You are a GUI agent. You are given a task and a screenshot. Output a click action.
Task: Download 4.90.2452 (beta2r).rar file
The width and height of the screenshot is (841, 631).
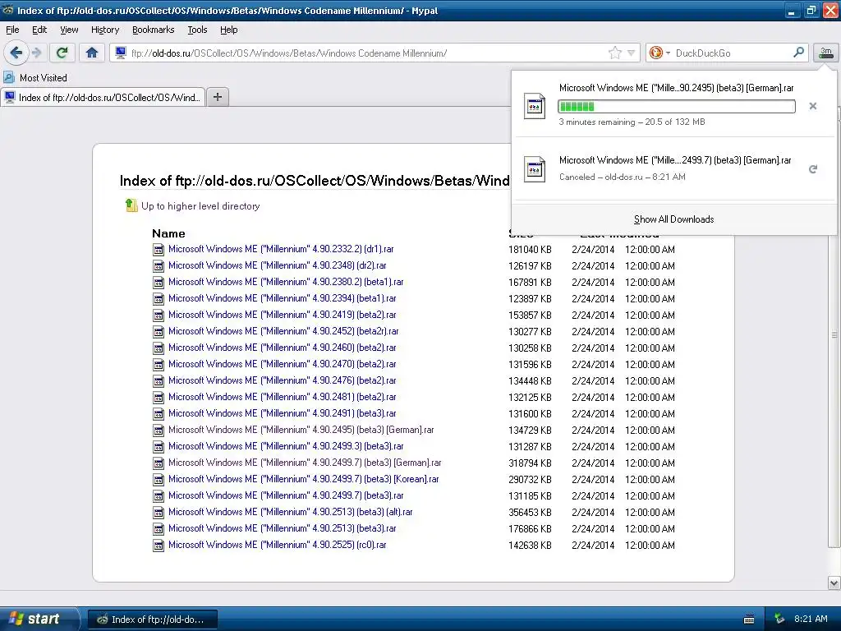tap(283, 331)
